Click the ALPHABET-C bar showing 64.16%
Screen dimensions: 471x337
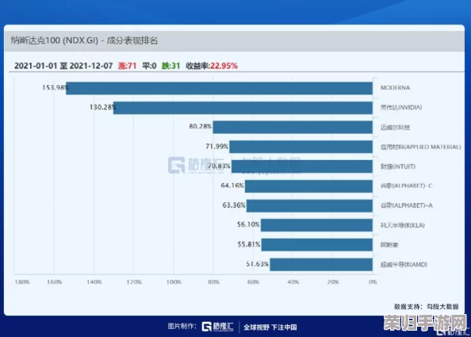(308, 186)
